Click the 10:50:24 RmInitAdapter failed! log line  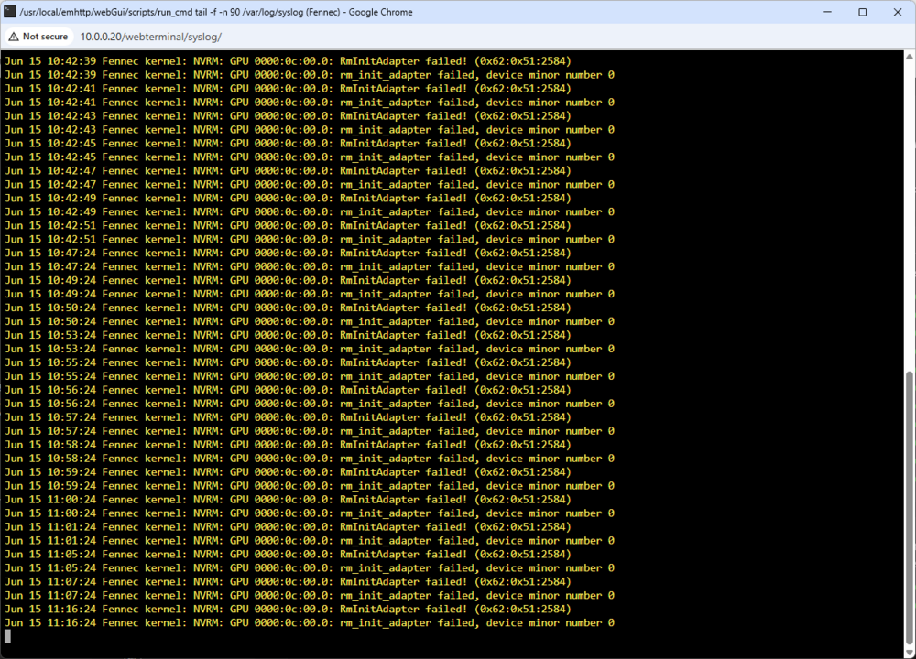(x=288, y=308)
